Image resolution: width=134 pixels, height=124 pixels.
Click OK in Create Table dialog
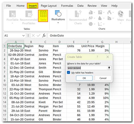(x=84, y=78)
